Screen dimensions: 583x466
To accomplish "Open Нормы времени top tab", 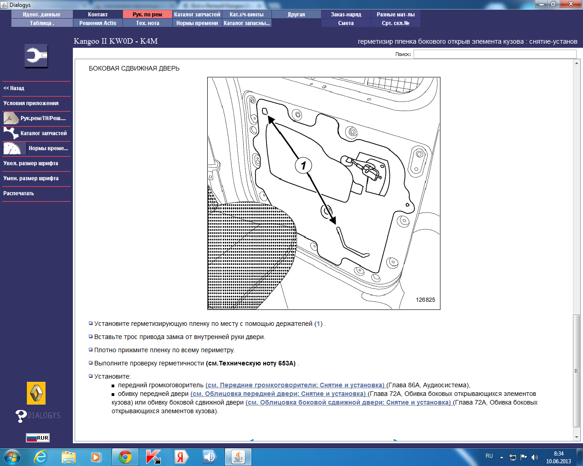I will pyautogui.click(x=197, y=23).
